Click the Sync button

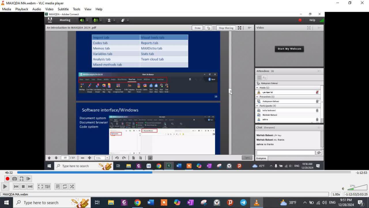(x=247, y=158)
